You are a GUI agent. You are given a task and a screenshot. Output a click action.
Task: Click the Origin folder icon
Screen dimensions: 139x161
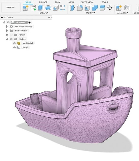(16, 35)
